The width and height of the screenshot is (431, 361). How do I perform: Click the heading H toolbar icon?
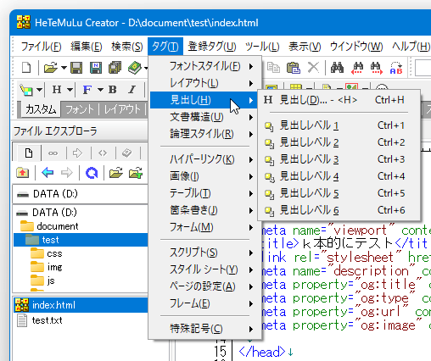[57, 90]
